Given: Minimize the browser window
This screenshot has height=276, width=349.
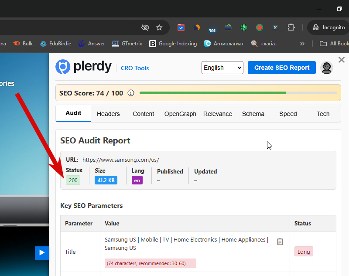Looking at the screenshot, I should tap(319, 9).
